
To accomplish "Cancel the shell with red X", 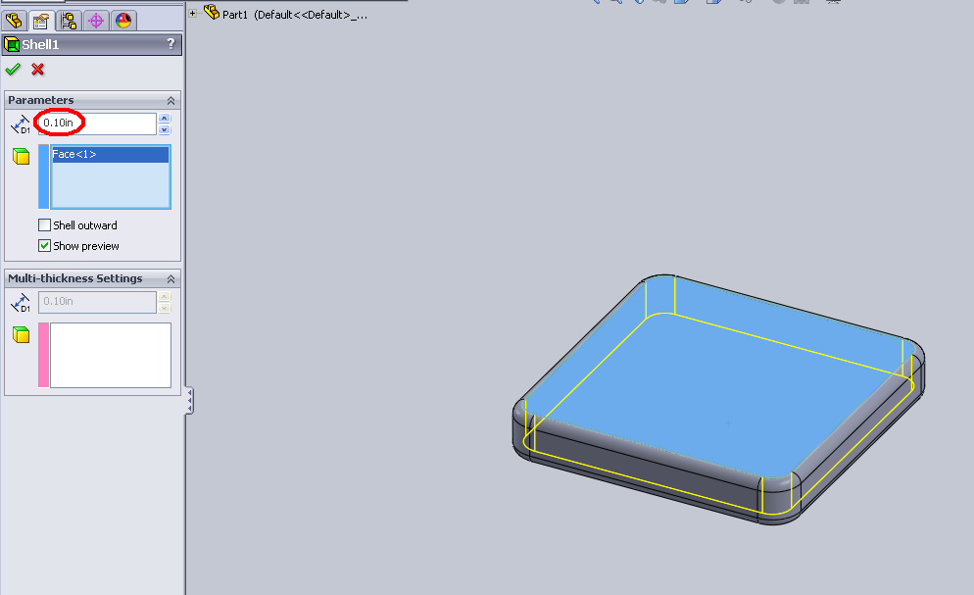I will [x=38, y=69].
